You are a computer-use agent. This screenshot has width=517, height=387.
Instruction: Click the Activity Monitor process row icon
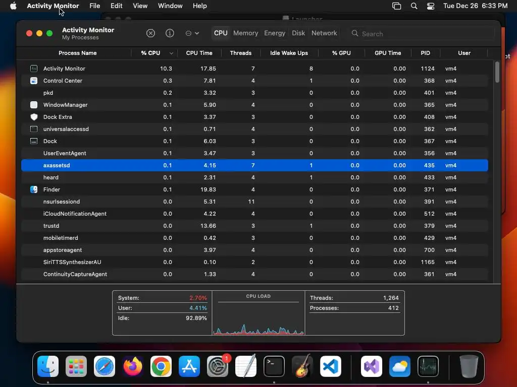coord(34,69)
